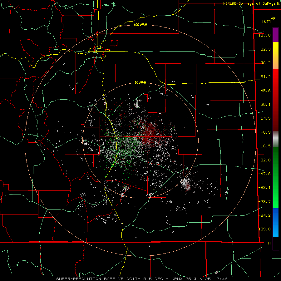Viewport: 281px width, 281px height.
Task: Click the -0.9 legend value
Action: (266, 132)
